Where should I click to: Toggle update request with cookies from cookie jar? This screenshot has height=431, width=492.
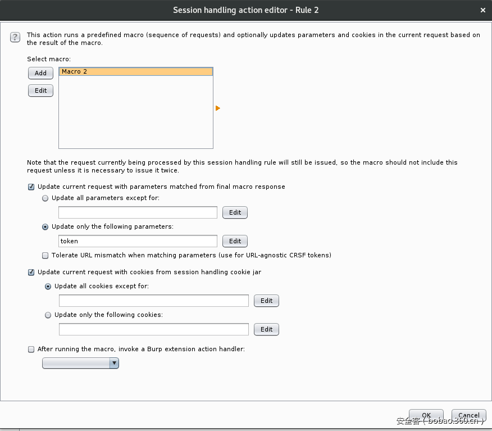coord(31,272)
